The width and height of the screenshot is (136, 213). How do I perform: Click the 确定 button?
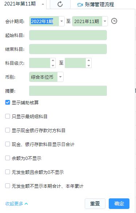pyautogui.click(x=119, y=203)
